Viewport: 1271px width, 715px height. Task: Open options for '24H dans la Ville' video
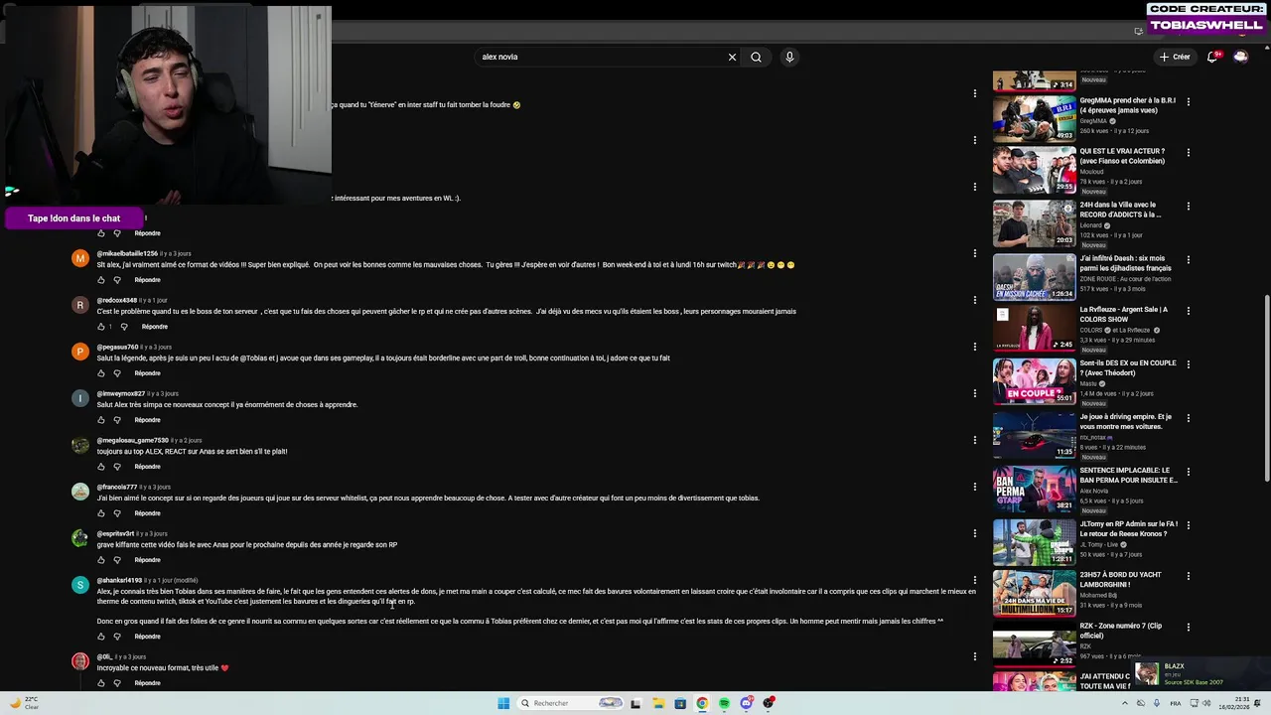pyautogui.click(x=1188, y=206)
